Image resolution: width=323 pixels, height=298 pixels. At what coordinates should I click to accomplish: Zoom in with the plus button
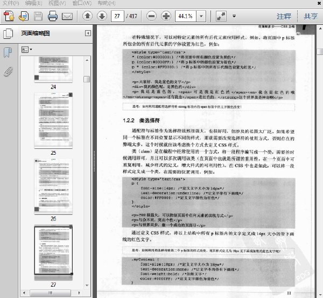166,16
